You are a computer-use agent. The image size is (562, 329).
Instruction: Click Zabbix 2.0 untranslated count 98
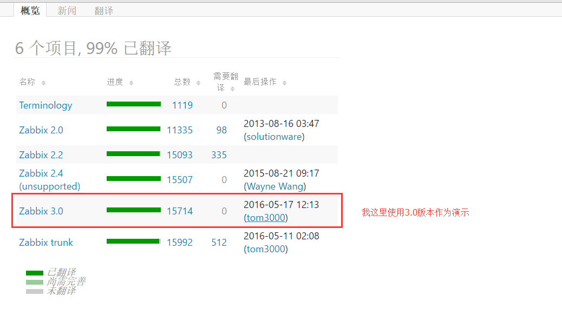pos(221,130)
